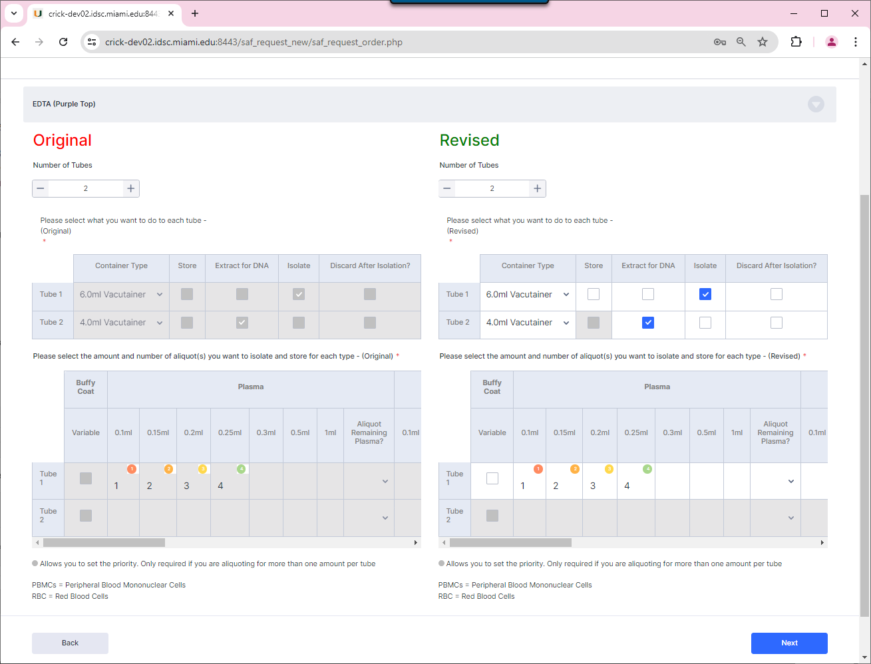Viewport: 871px width, 664px height.
Task: Collapse the EDTA (Purple Top) section
Action: [816, 104]
